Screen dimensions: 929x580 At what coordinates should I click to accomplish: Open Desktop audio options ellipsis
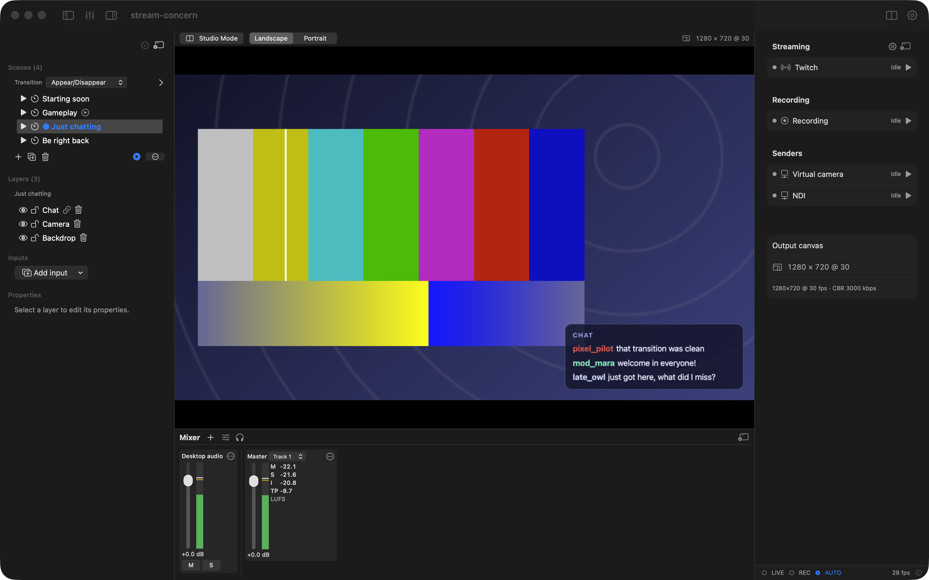pyautogui.click(x=231, y=456)
